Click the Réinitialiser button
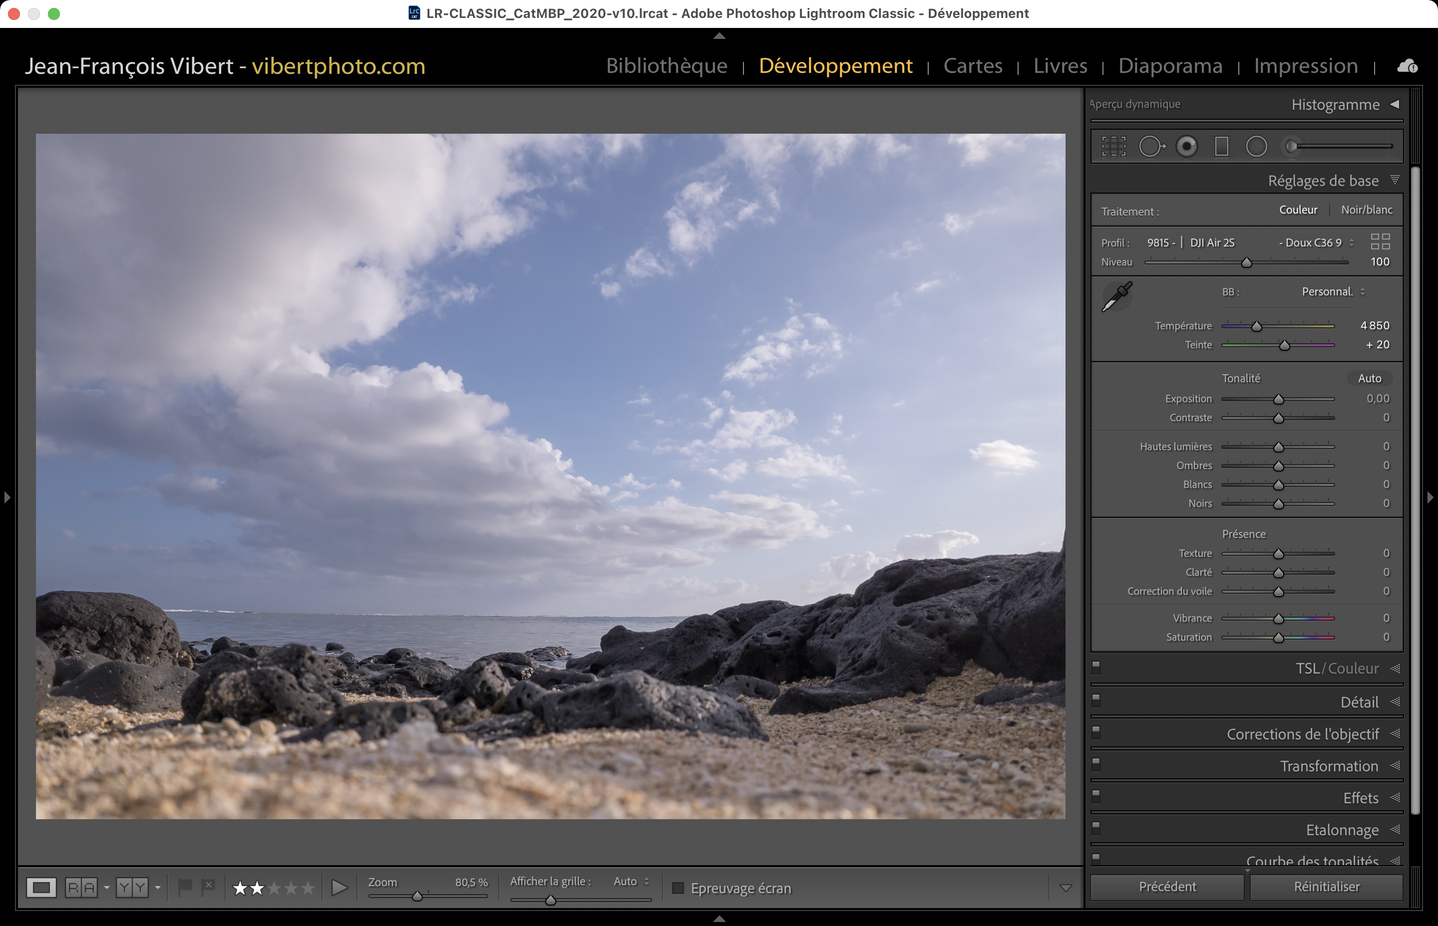Screen dimensions: 1438x926 tap(1326, 886)
